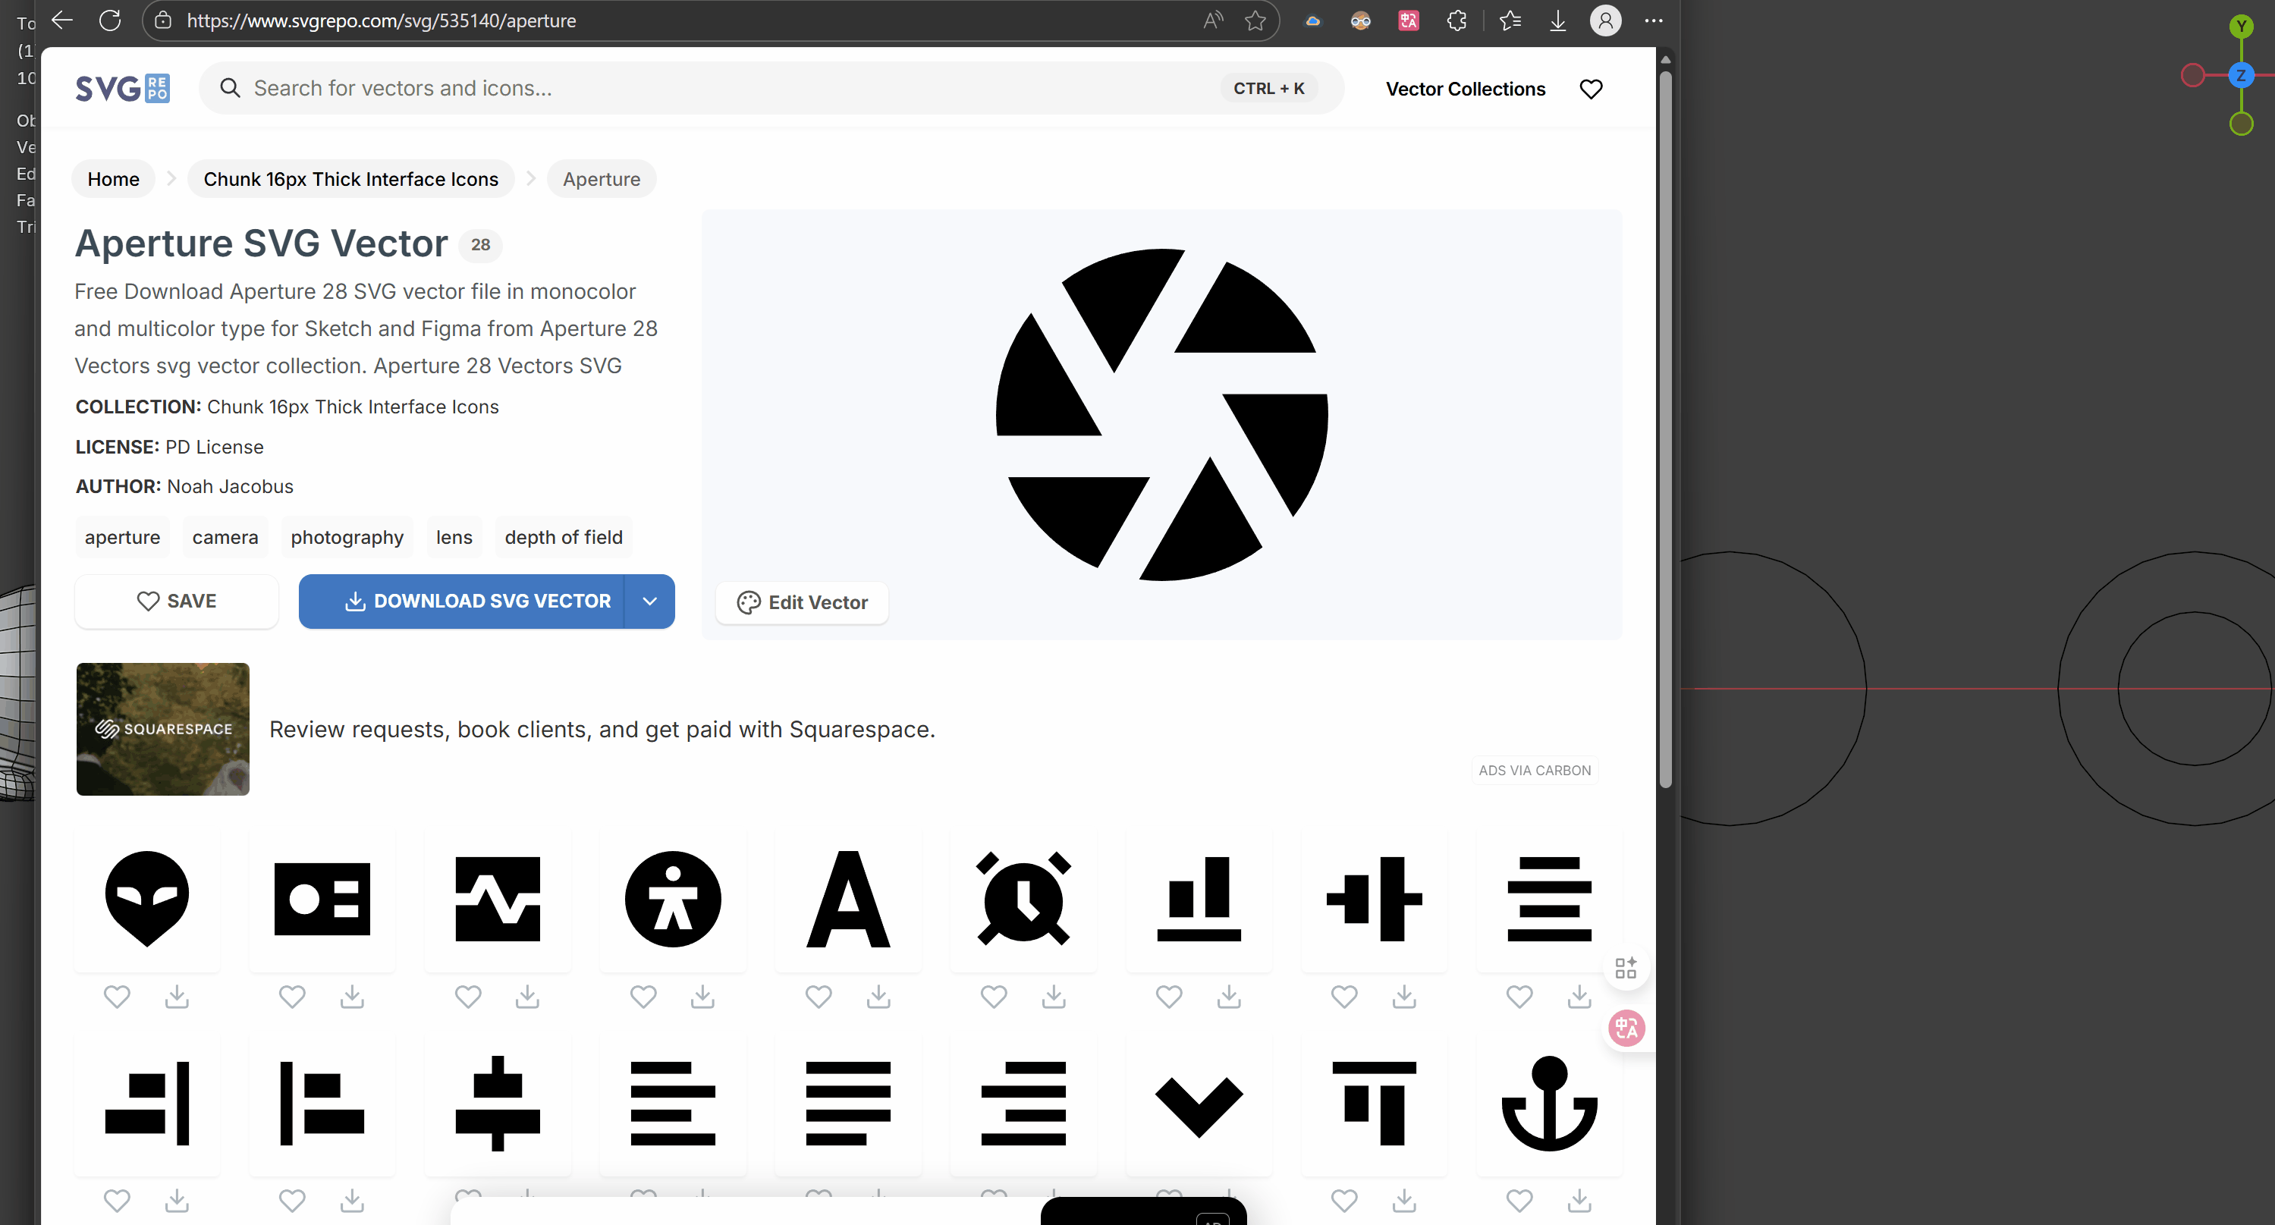Screen dimensions: 2275x1225
Task: Click the browser address bar URL
Action: click(x=381, y=20)
